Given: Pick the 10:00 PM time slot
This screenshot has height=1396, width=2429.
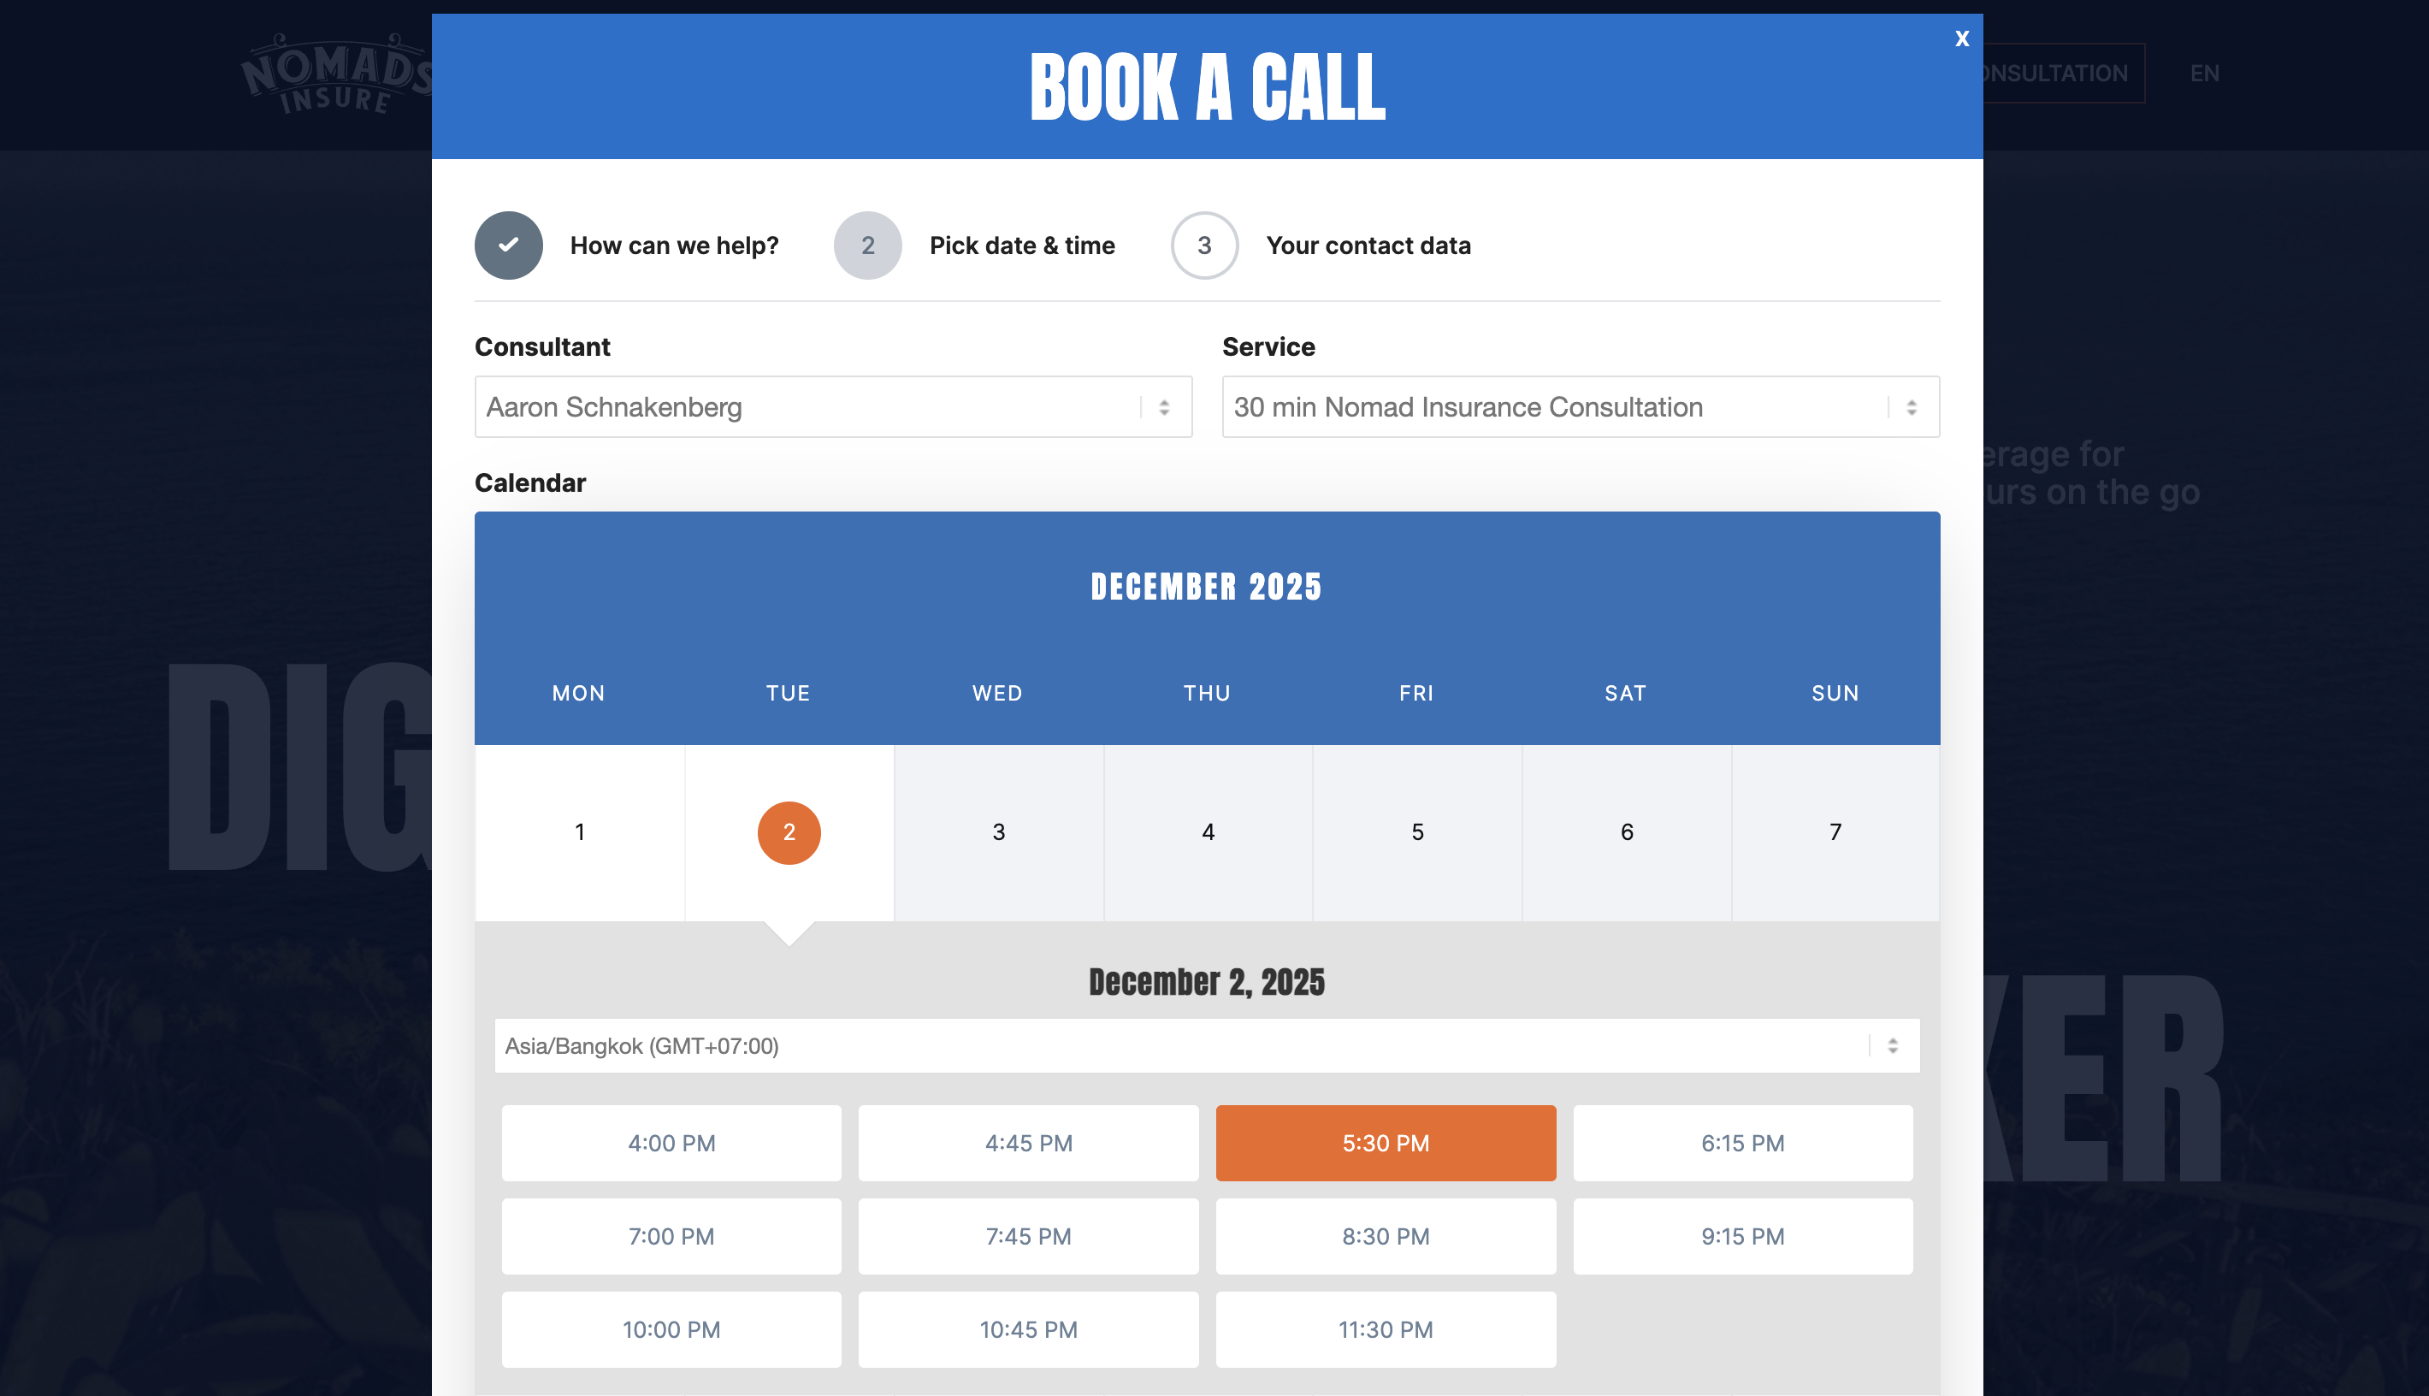Looking at the screenshot, I should click(x=671, y=1330).
